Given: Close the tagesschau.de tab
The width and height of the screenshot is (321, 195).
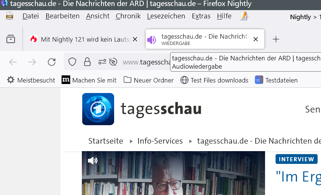Looking at the screenshot, I should point(256,39).
